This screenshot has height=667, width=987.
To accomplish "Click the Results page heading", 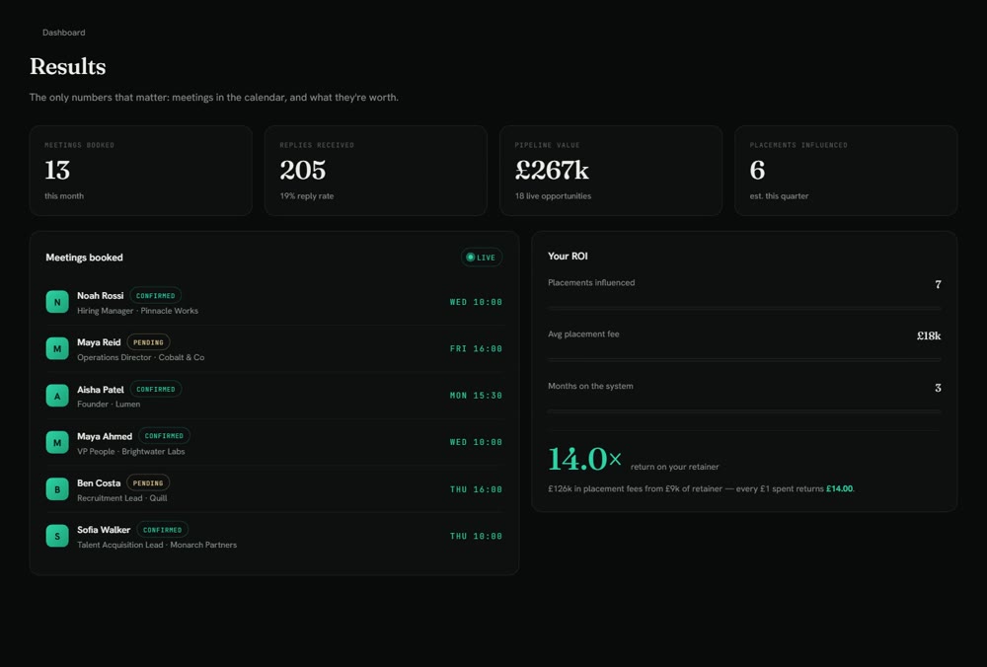I will coord(67,66).
